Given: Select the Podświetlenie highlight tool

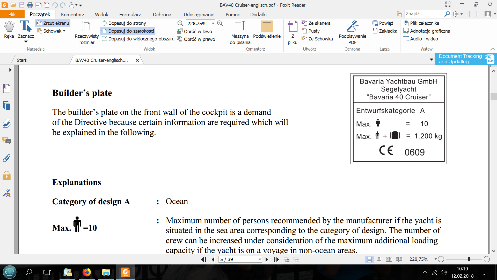Looking at the screenshot, I should 267,30.
